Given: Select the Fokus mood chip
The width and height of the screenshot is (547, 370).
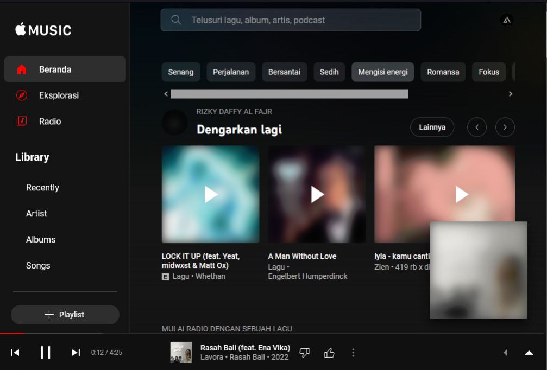Looking at the screenshot, I should coord(489,72).
